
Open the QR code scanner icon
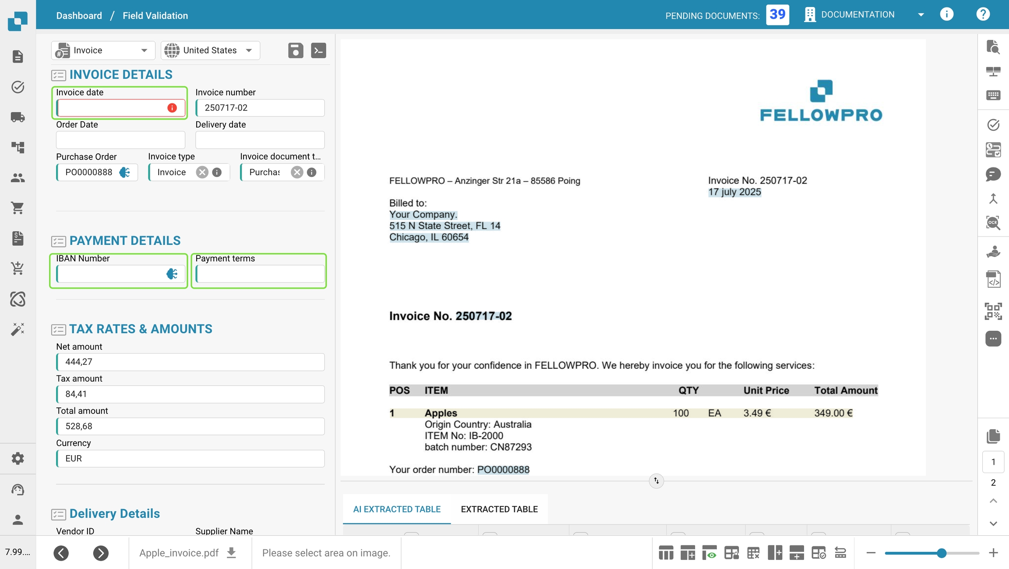pyautogui.click(x=993, y=311)
